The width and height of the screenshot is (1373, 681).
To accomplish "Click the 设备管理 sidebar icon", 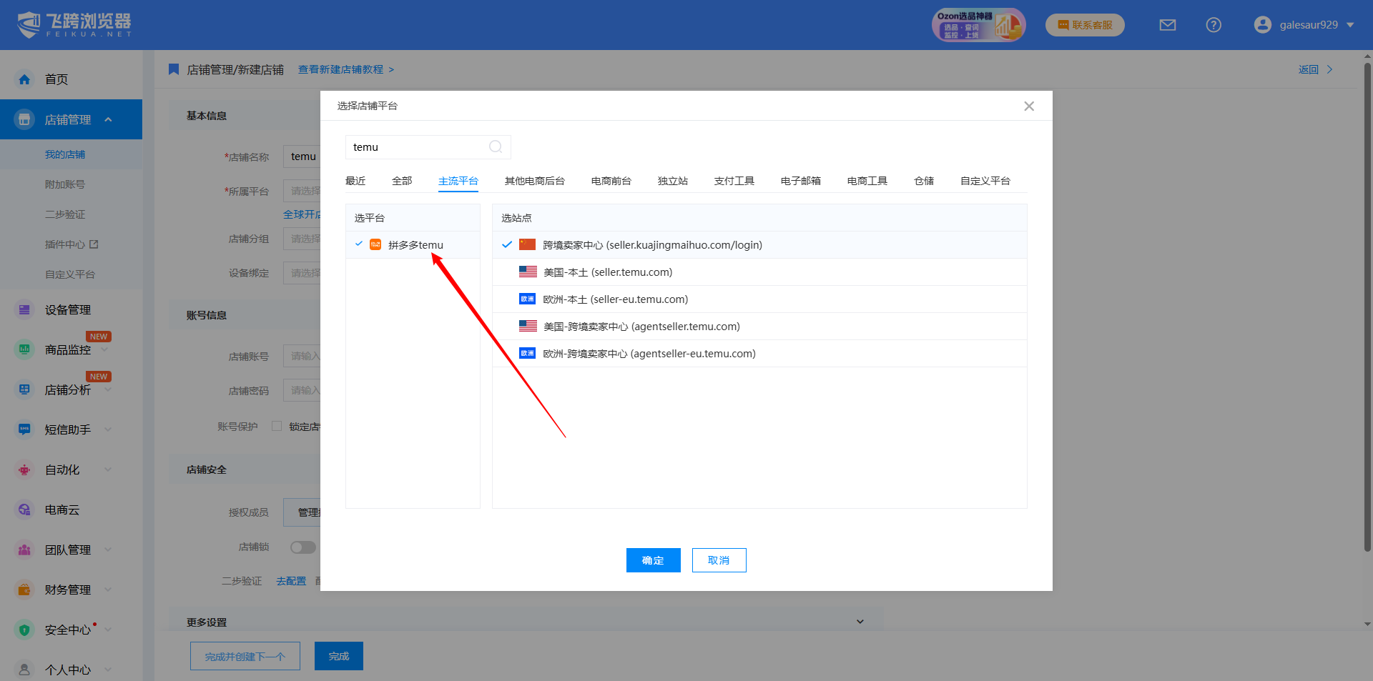I will pos(24,309).
